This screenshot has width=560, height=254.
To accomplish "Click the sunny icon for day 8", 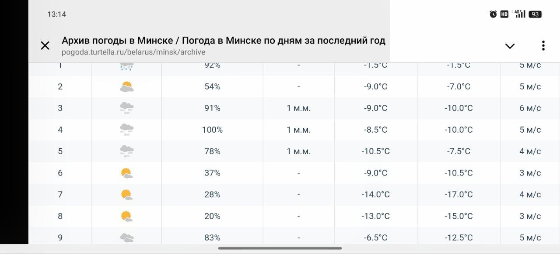I will [126, 216].
